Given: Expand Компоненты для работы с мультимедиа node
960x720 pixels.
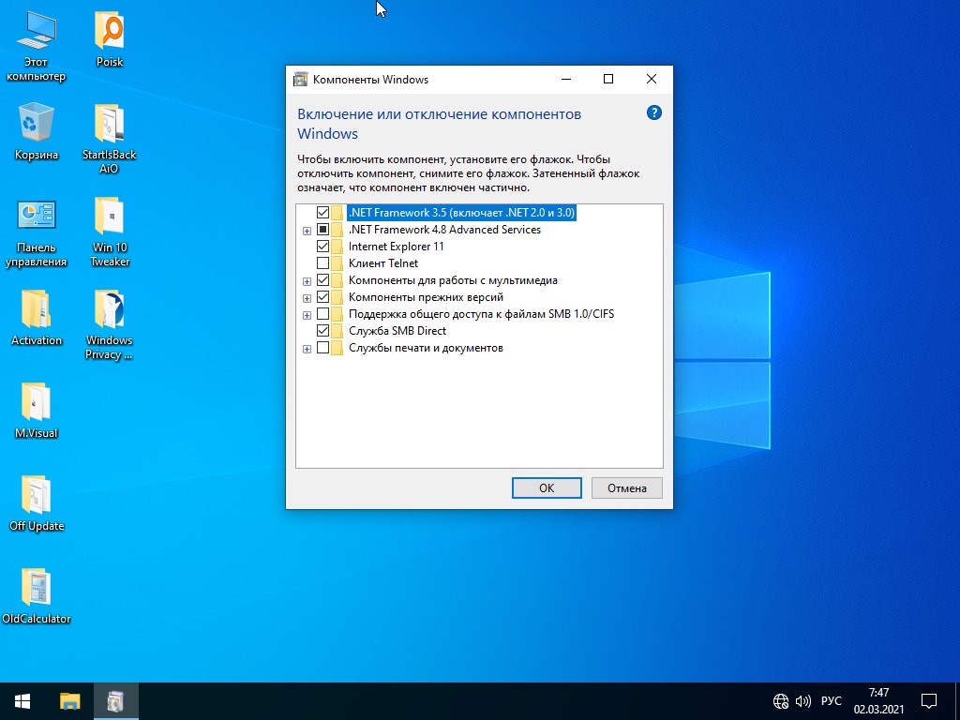Looking at the screenshot, I should (307, 281).
